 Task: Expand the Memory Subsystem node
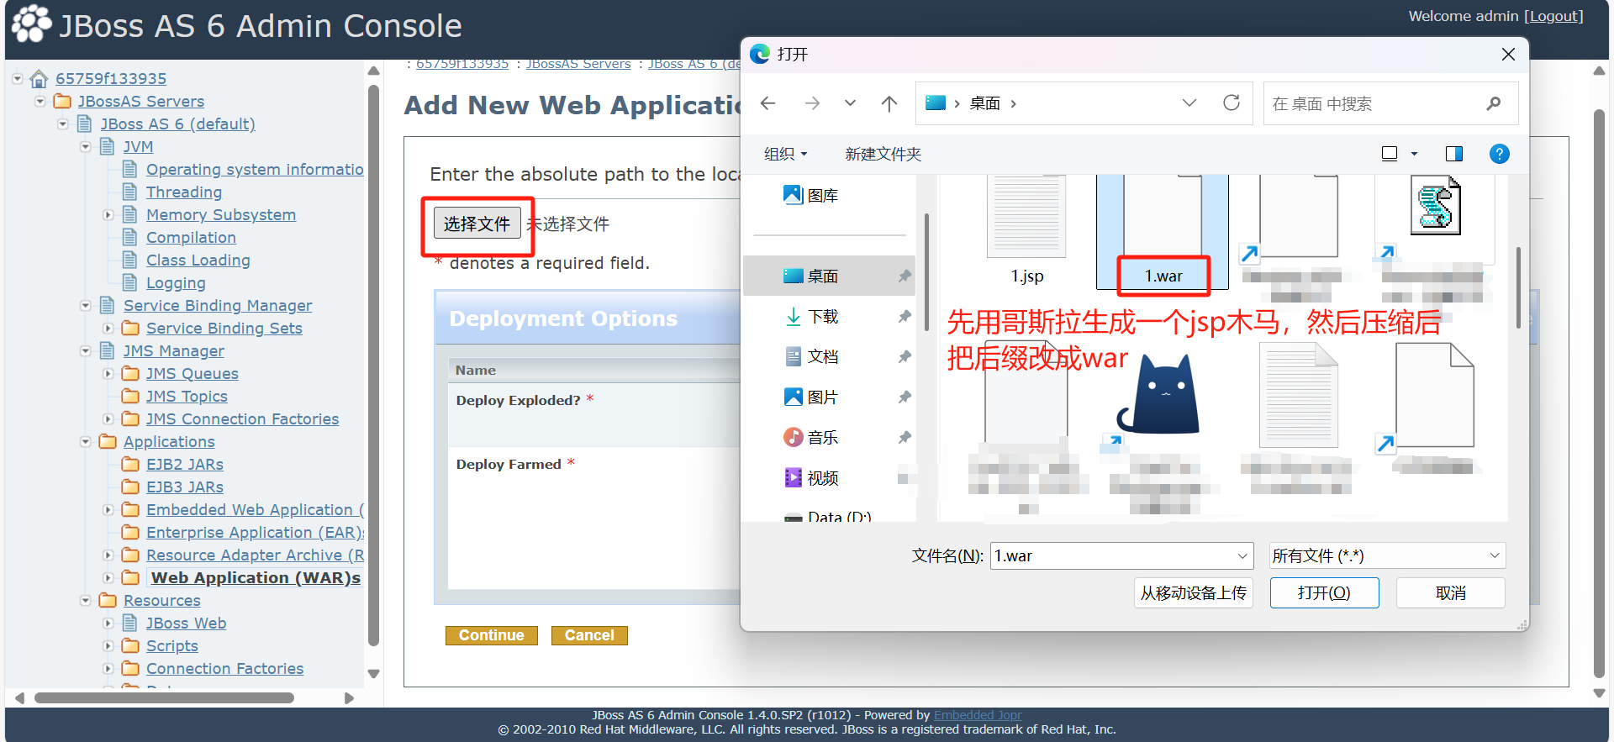coord(108,214)
